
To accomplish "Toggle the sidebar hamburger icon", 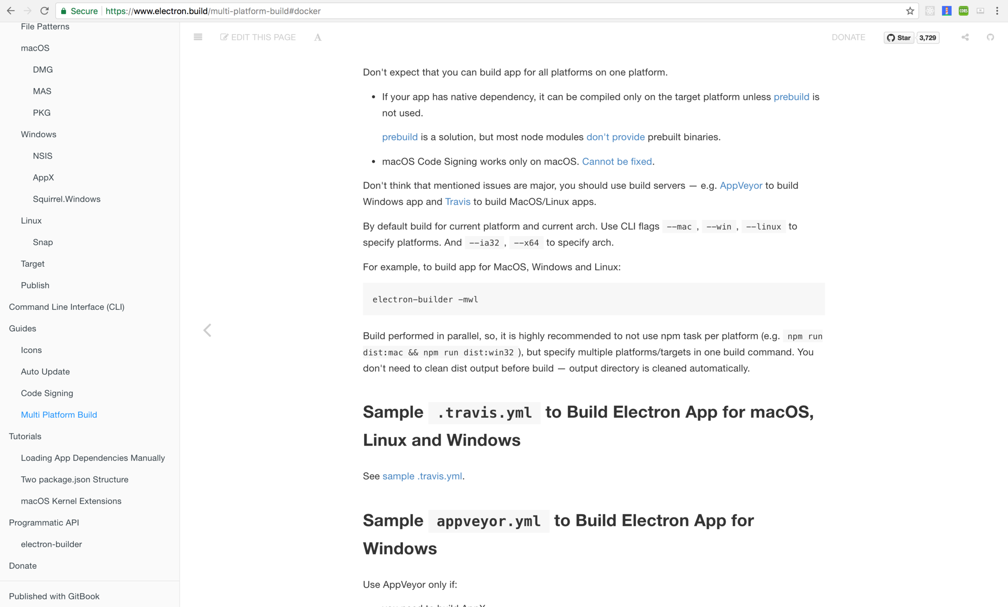I will coord(198,37).
